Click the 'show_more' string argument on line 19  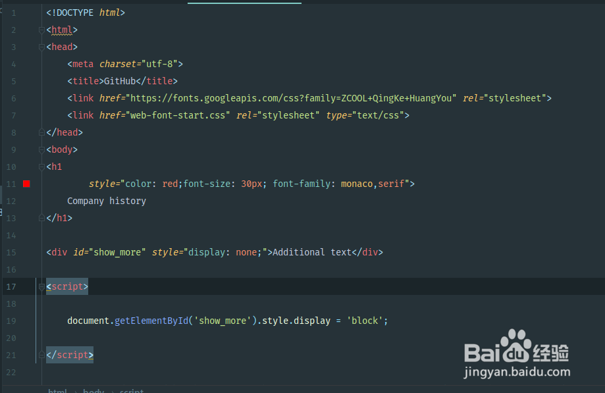[223, 321]
